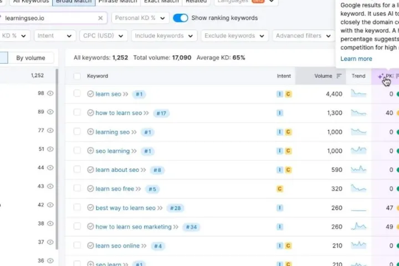Image resolution: width=399 pixels, height=266 pixels.
Task: Click the checkmark icon beside learn seo online
Action: point(90,245)
